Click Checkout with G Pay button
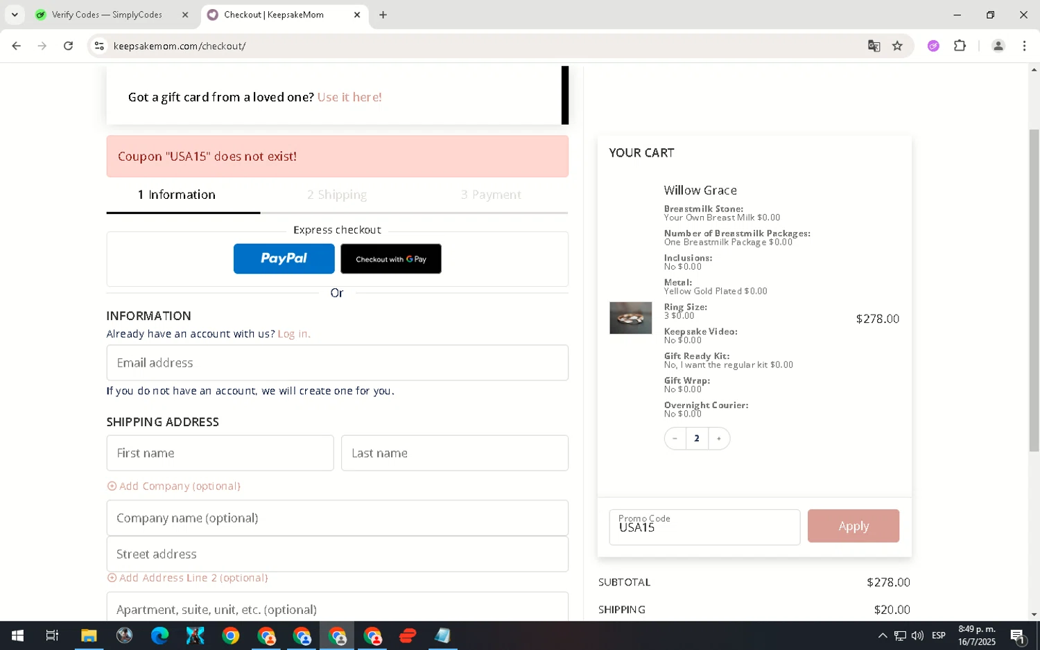The width and height of the screenshot is (1040, 650). 391,258
